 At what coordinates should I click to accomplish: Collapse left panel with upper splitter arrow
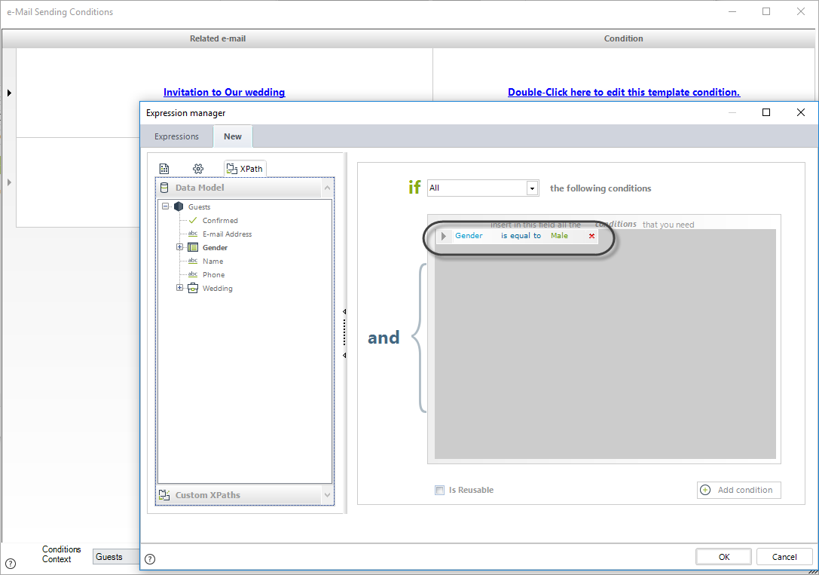click(x=344, y=312)
